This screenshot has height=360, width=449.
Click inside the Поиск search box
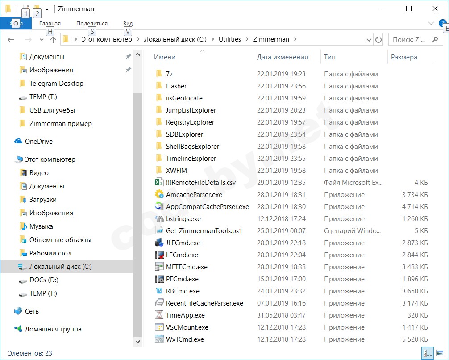click(x=412, y=39)
